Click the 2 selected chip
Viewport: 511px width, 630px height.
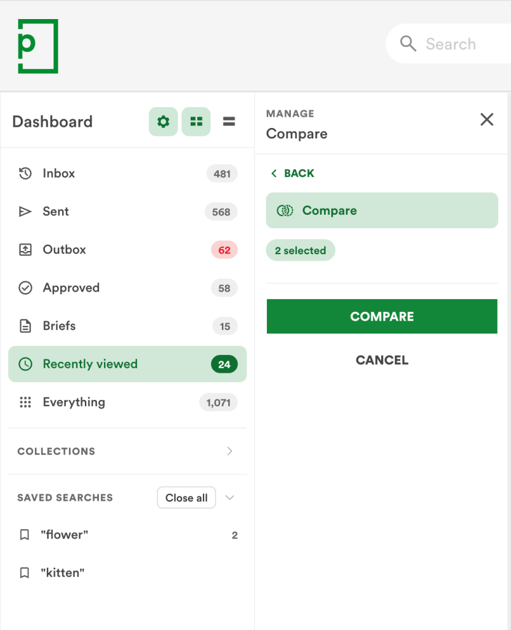coord(301,250)
